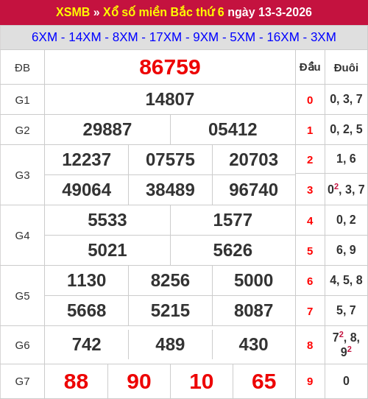368x399 pixels.
Task: Select tail values '0, 2' for head 4
Action: pos(346,220)
